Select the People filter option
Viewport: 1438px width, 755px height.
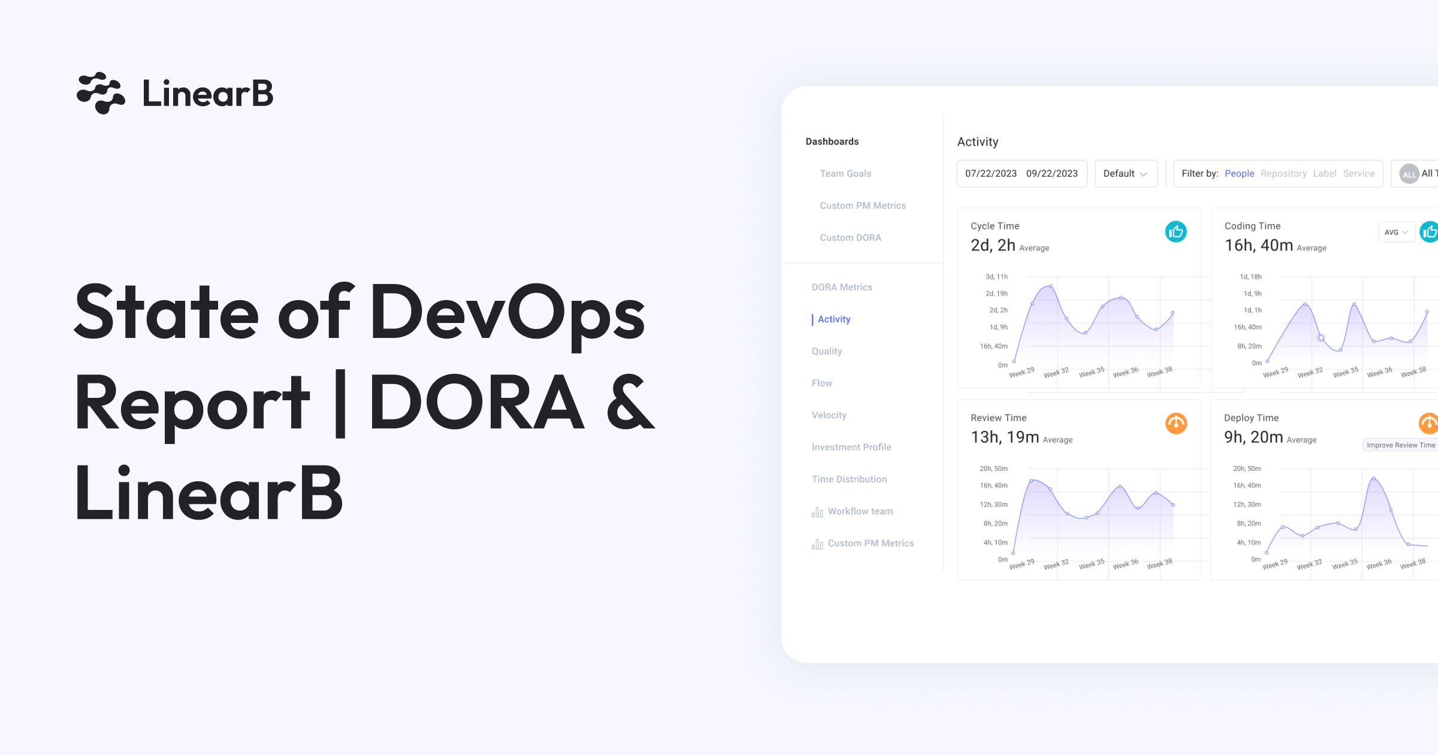[1239, 173]
